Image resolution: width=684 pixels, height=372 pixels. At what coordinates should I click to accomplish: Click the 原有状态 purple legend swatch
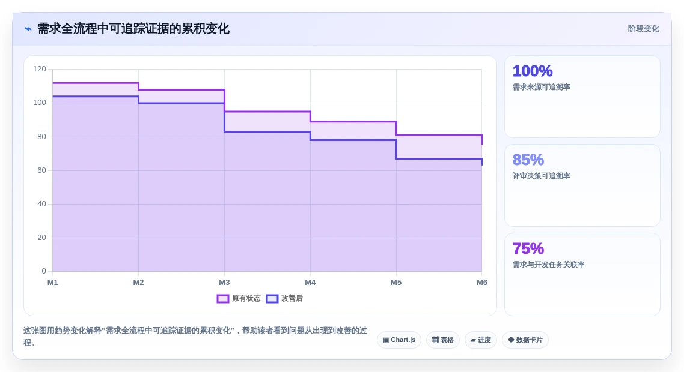[x=223, y=299]
